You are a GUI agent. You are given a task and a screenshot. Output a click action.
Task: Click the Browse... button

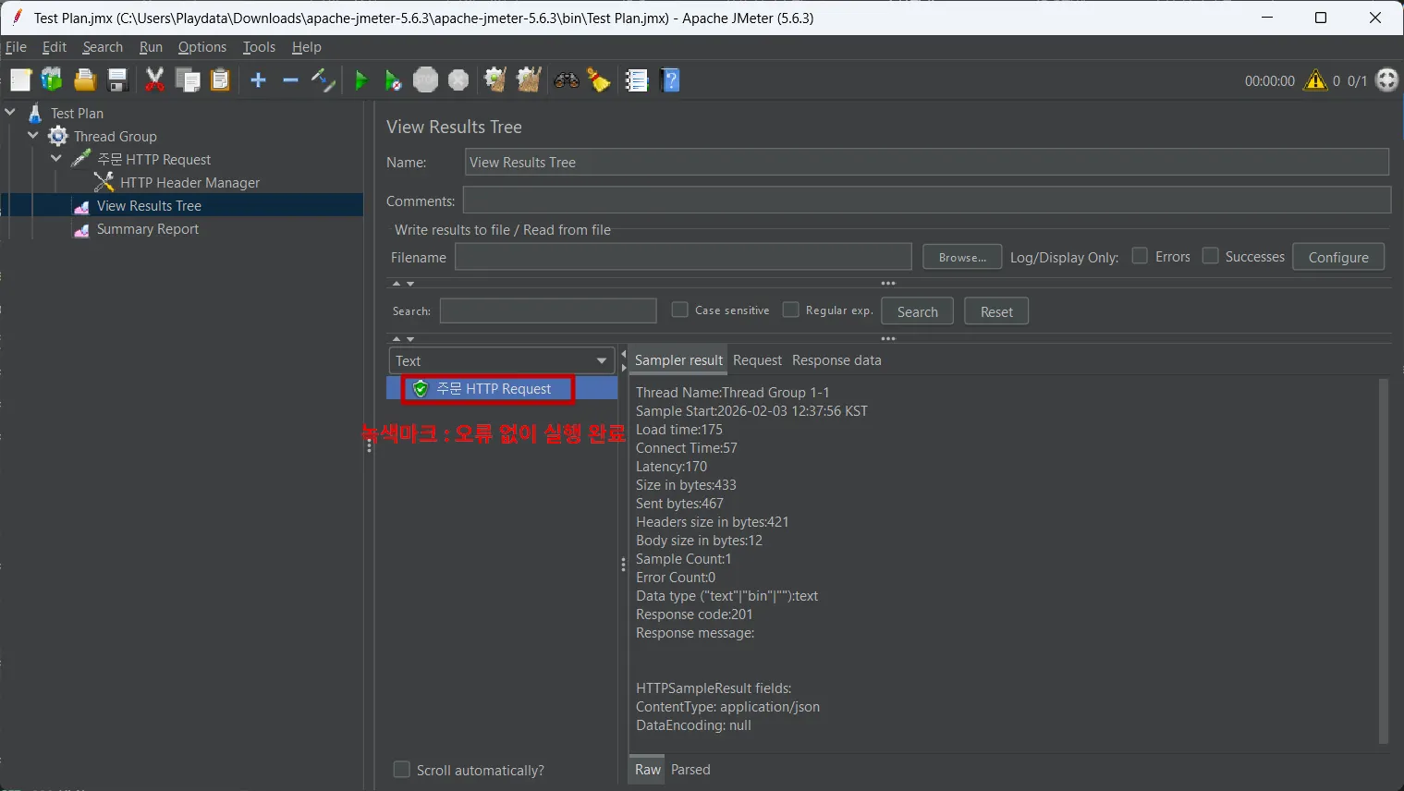tap(962, 257)
